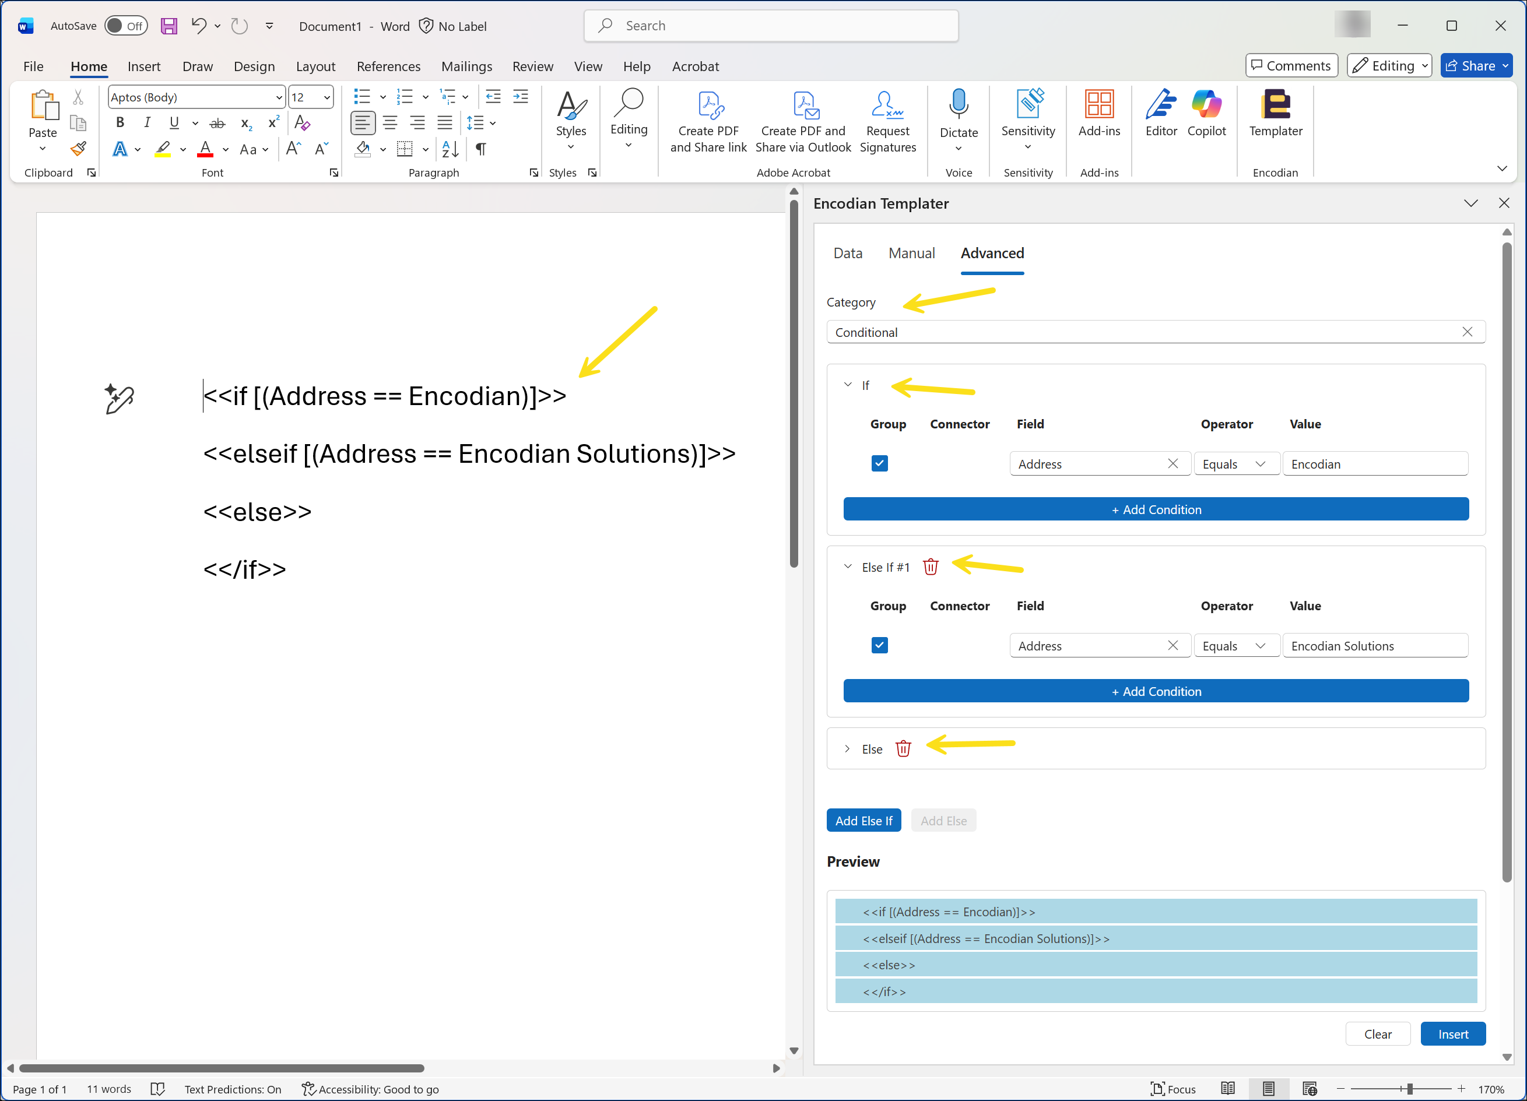This screenshot has height=1101, width=1527.
Task: Open the Comments pane
Action: [1291, 65]
